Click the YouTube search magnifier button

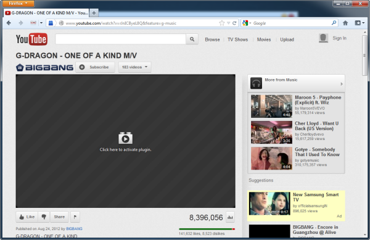[x=192, y=39]
